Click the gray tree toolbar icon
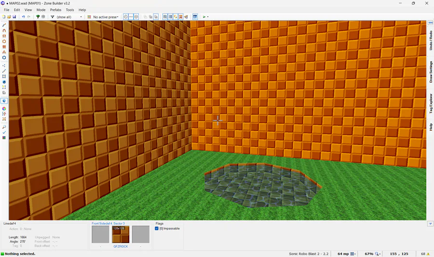 coord(43,17)
